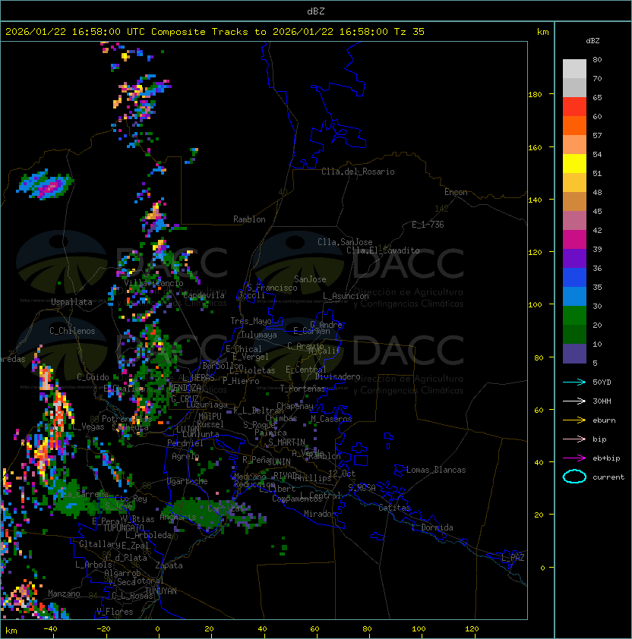Select the purple 39–36 dBZ swatch
Viewport: 632px width, 639px height.
coord(574,258)
